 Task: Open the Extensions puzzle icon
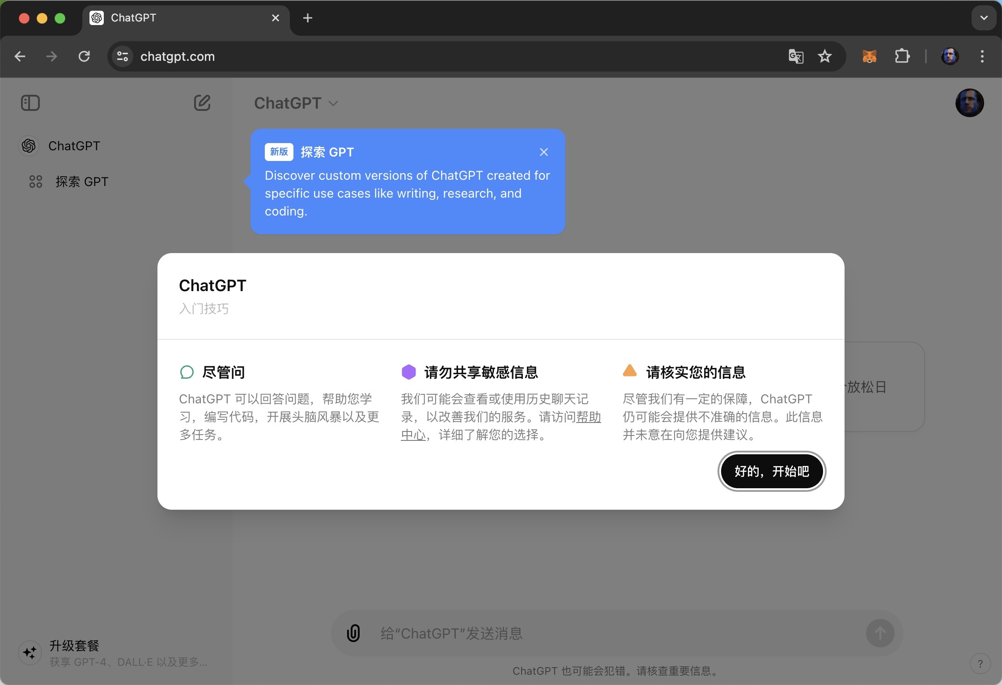point(902,56)
